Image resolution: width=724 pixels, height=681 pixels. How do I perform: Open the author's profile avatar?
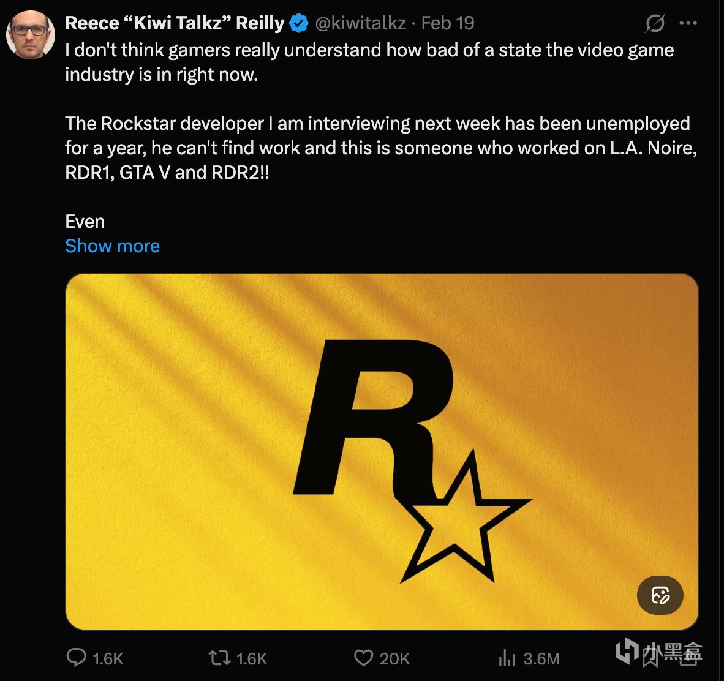[31, 34]
